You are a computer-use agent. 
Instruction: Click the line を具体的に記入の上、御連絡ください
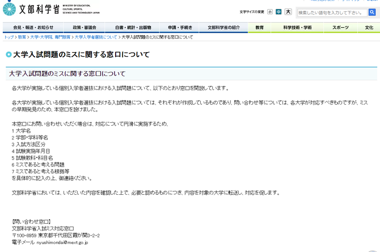click(52, 178)
